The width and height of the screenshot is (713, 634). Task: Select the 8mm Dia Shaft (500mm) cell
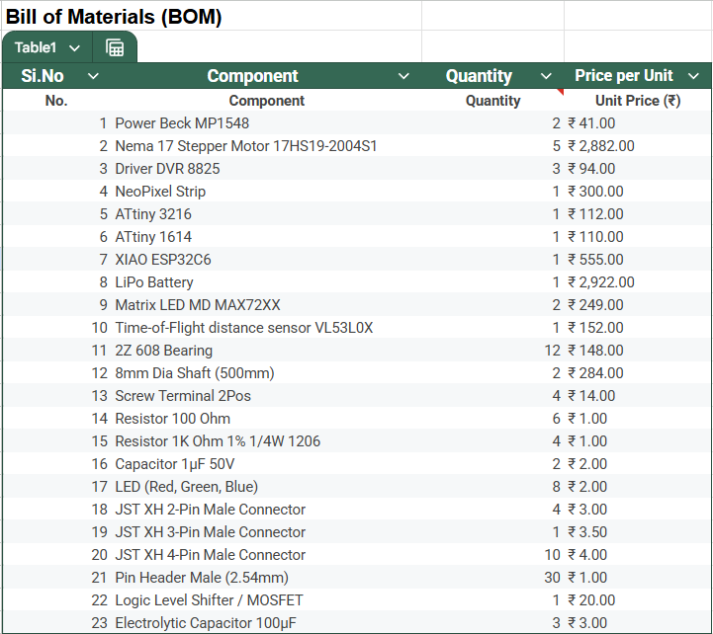coord(266,373)
